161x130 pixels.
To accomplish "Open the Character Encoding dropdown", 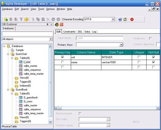I will (x=113, y=19).
